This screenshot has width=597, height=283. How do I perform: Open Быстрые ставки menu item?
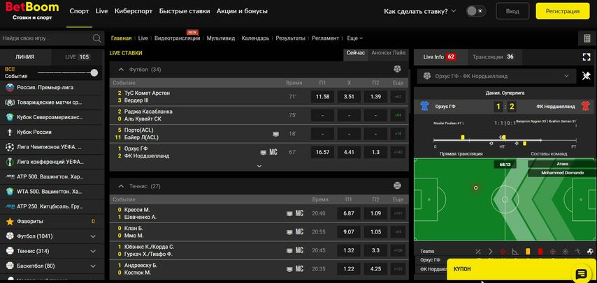[x=185, y=11]
